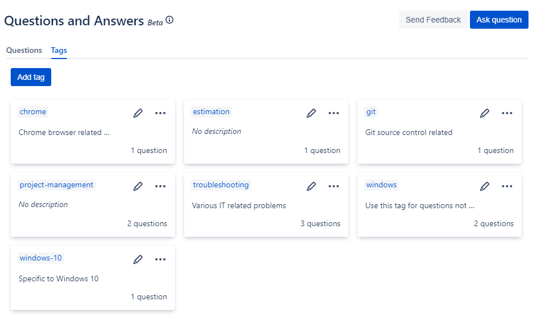This screenshot has height=319, width=533.
Task: Expand the troubleshooting tag ellipsis menu
Action: click(x=334, y=186)
